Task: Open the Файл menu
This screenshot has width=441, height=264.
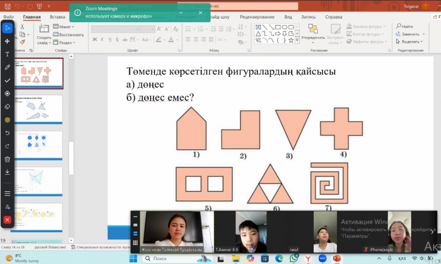Action: (x=8, y=17)
